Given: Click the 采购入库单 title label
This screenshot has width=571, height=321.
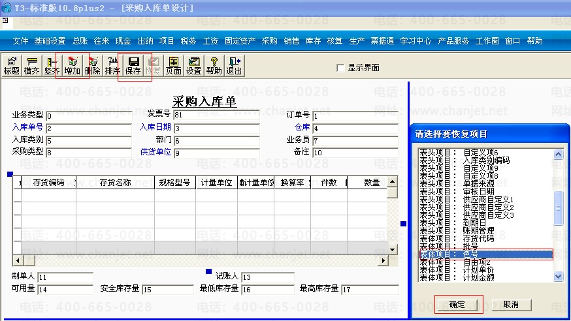Looking at the screenshot, I should point(204,101).
